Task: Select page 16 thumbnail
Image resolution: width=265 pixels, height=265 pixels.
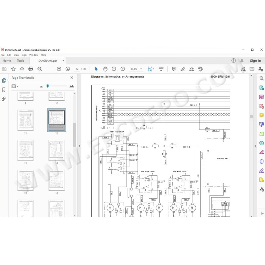Action: [57, 180]
